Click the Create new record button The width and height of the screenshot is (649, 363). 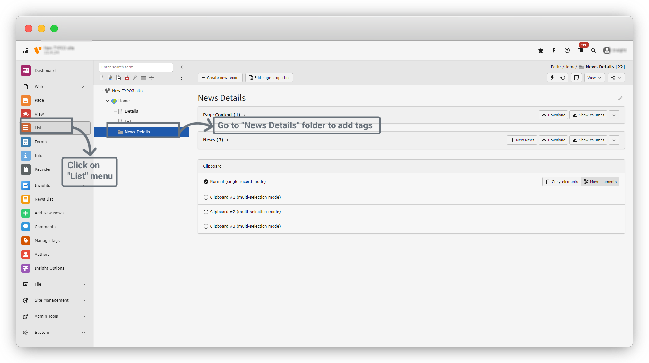click(220, 78)
